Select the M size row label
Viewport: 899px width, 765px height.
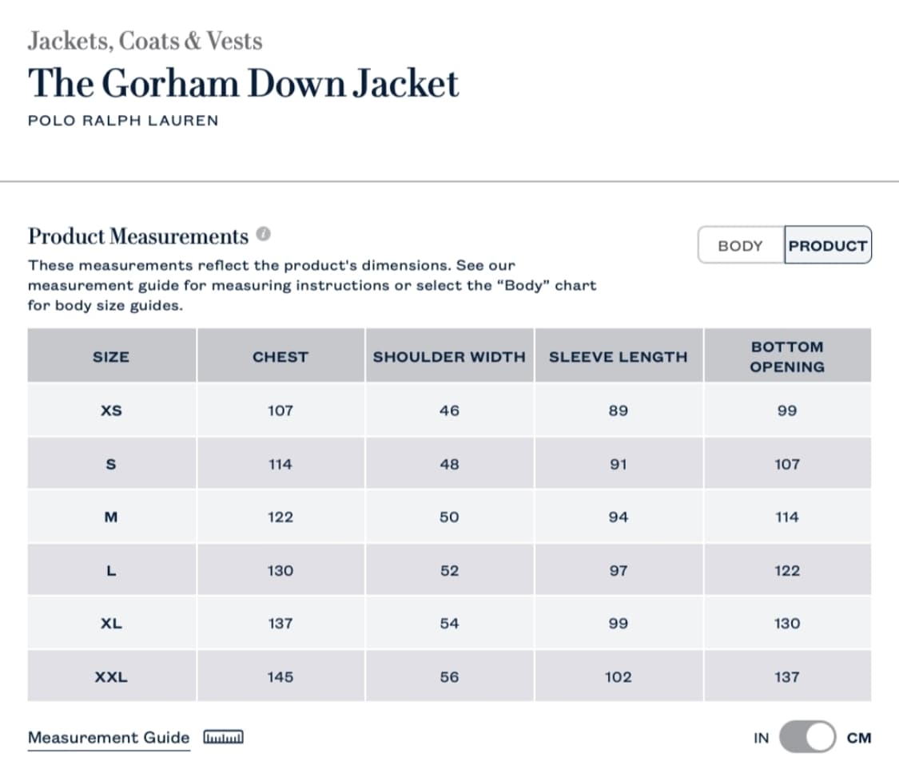coord(111,517)
